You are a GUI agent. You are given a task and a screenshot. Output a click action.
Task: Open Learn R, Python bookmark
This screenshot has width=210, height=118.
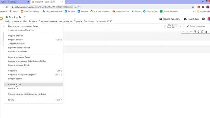click(x=169, y=11)
